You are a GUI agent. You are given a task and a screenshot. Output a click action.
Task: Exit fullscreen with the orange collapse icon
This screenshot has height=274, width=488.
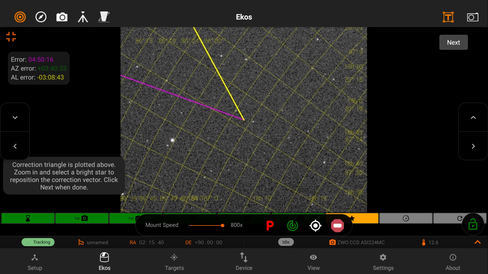click(11, 37)
